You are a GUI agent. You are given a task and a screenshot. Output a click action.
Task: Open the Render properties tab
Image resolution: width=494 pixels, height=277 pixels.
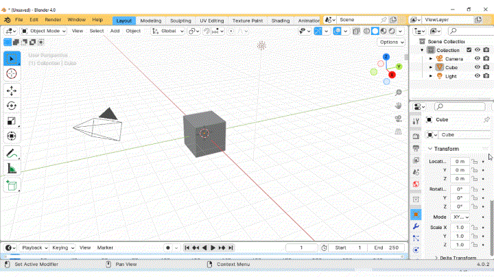point(416,136)
